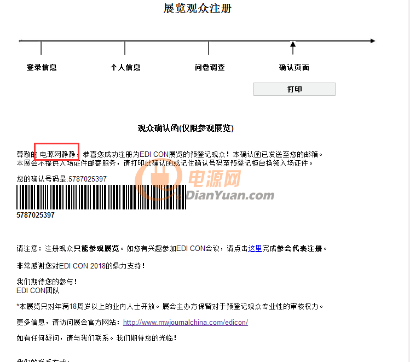Click the 打印 print button
The image size is (410, 362).
pos(294,89)
